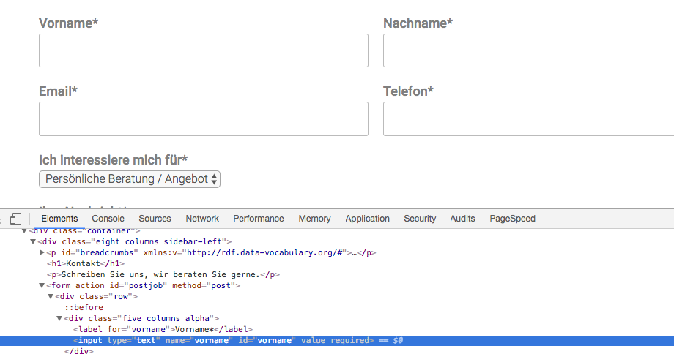Viewport: 674px width, 354px height.
Task: Select the label for vorname line
Action: 163,330
